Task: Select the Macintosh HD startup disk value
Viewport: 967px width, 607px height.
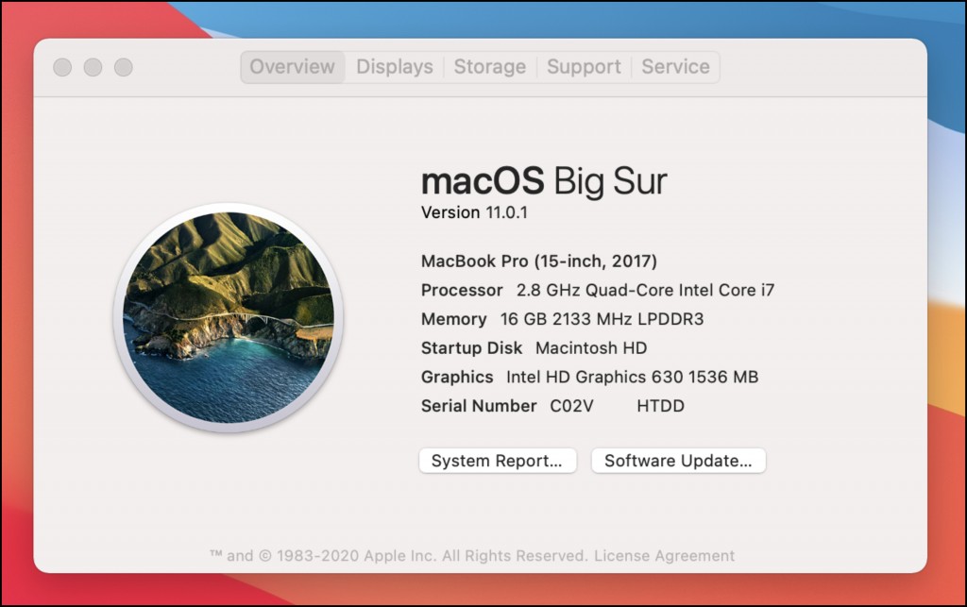Action: pos(591,348)
